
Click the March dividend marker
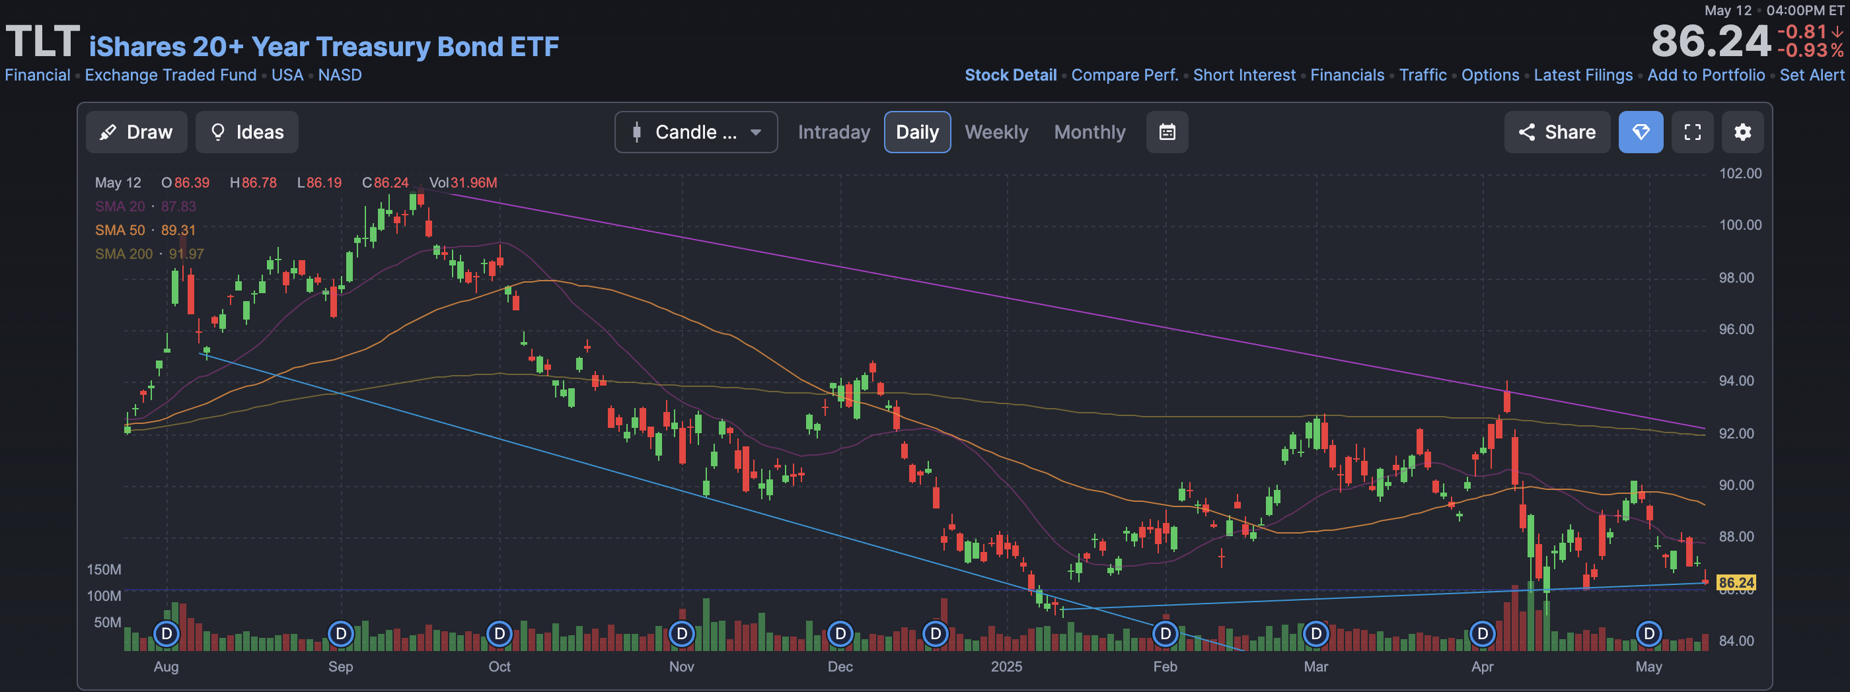(x=1315, y=634)
